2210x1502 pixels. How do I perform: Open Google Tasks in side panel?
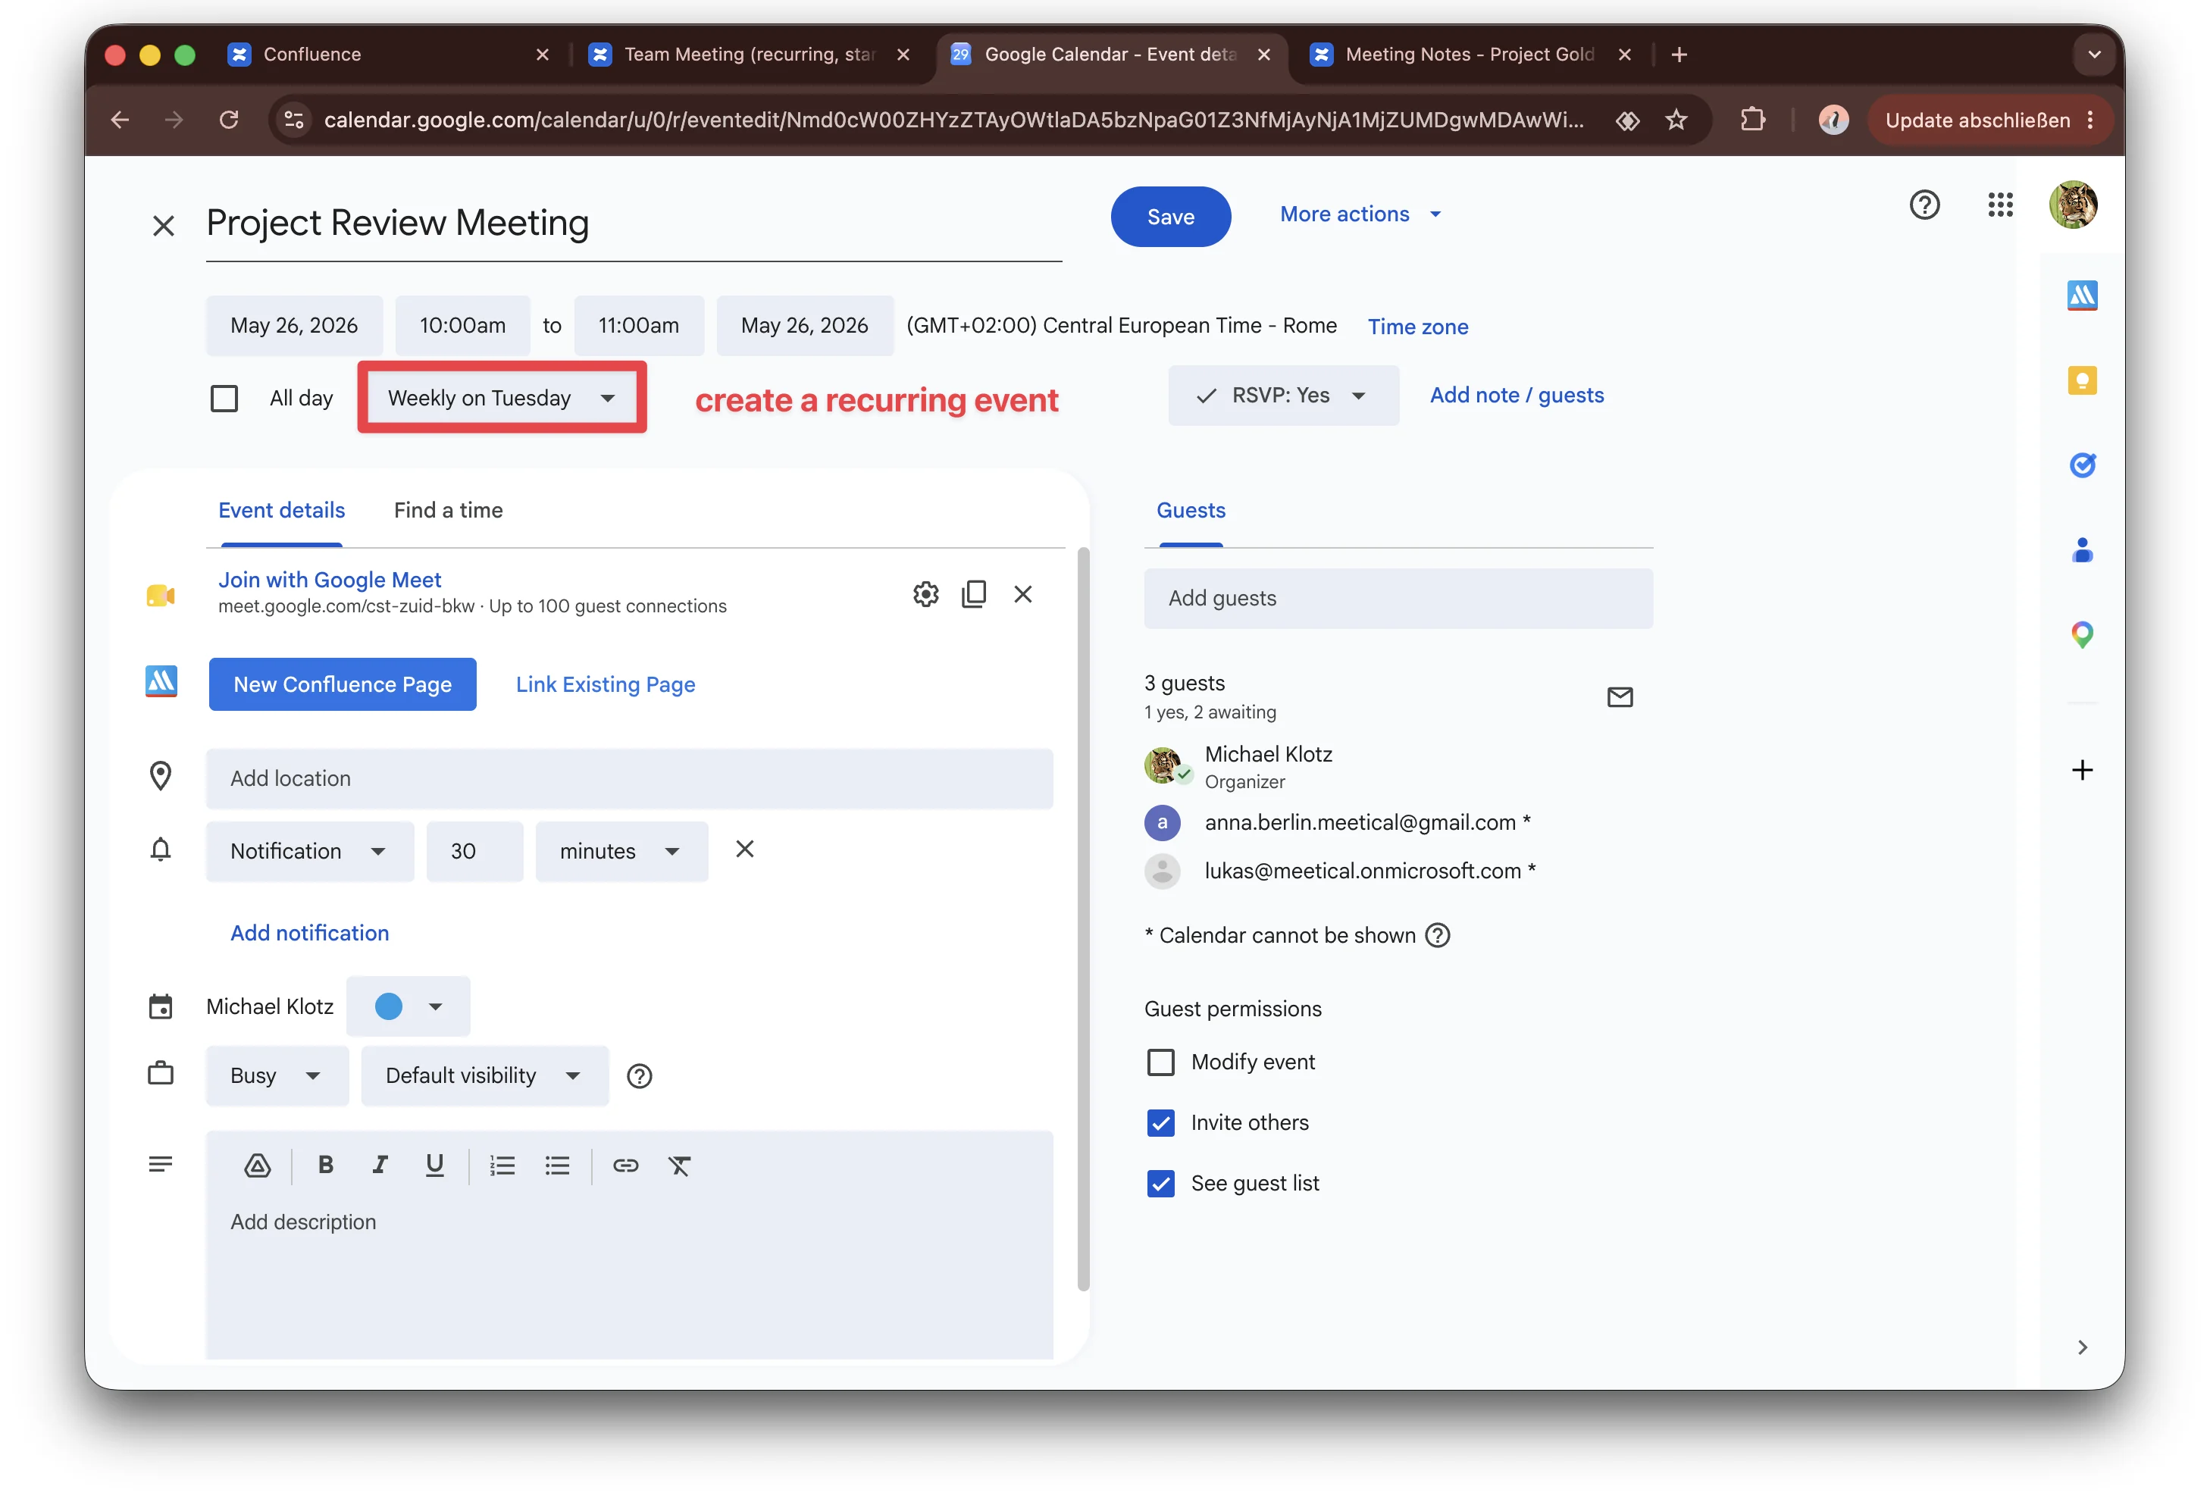(x=2082, y=465)
